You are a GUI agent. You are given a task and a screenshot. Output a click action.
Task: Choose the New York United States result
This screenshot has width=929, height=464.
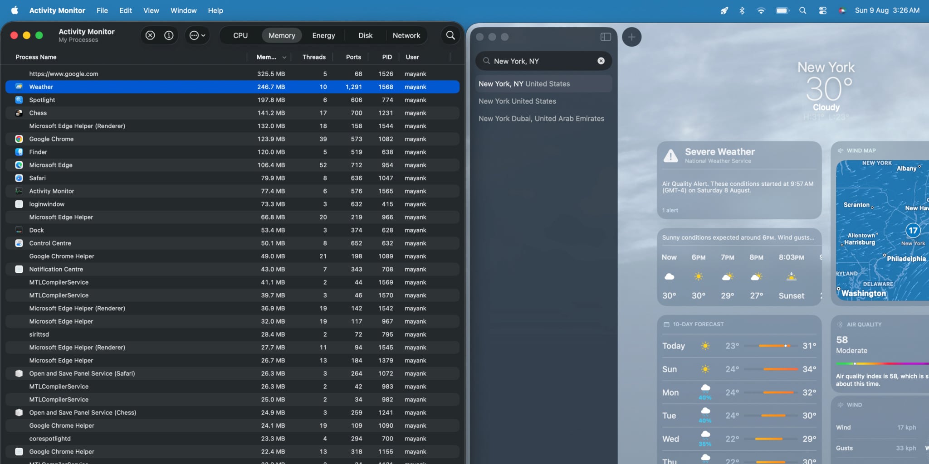click(x=543, y=101)
